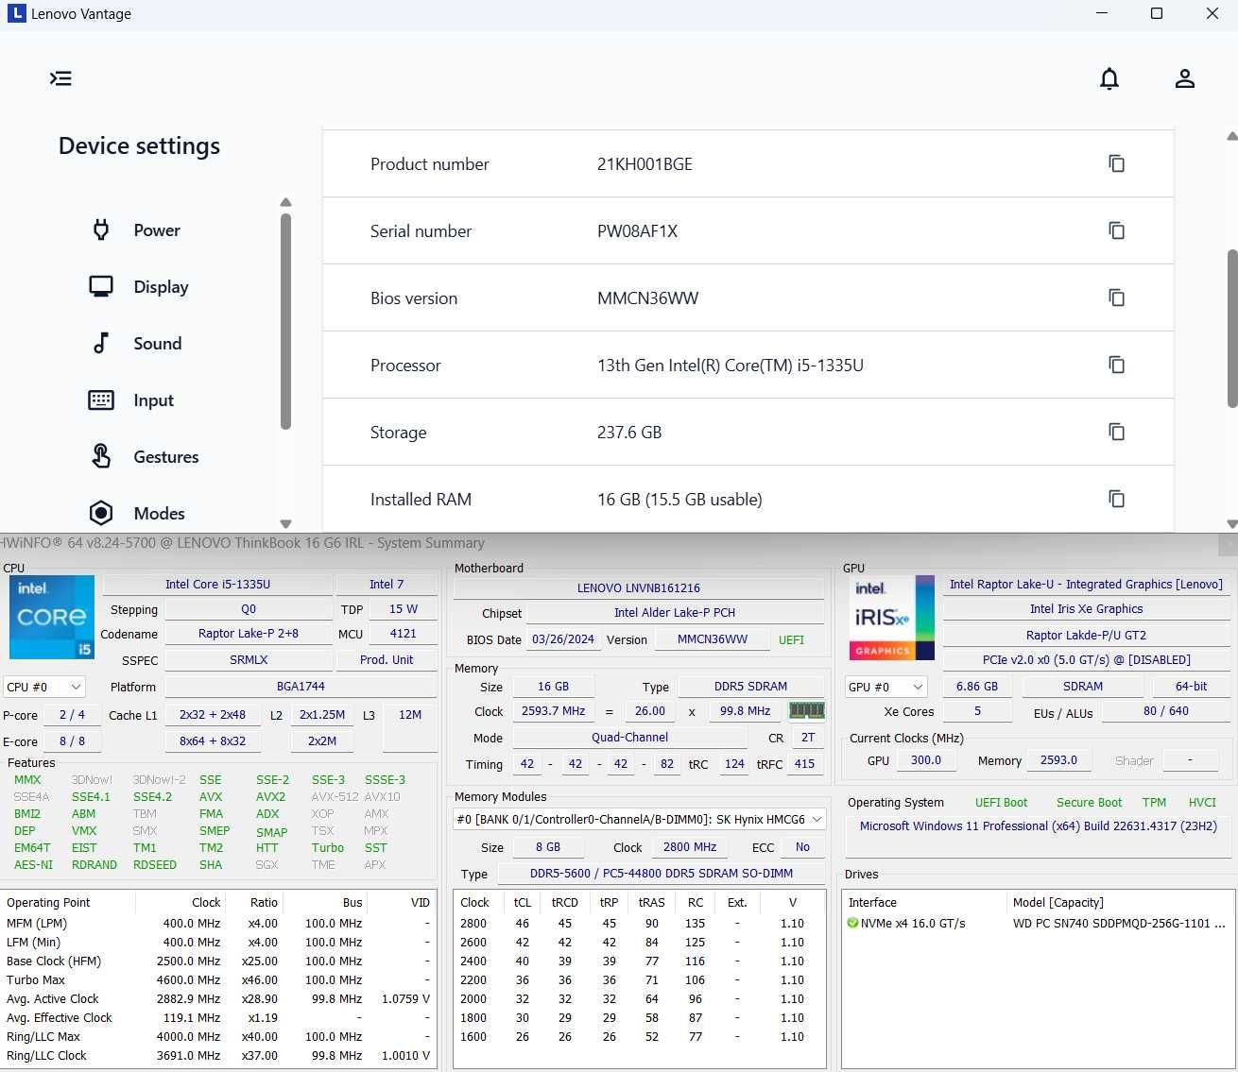Open Power device settings
1238x1072 pixels.
coord(157,230)
